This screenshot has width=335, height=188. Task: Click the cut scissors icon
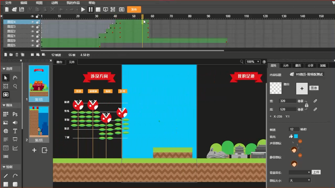click(x=30, y=9)
